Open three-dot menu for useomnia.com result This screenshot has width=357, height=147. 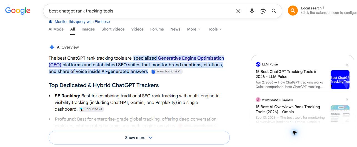pos(347,100)
